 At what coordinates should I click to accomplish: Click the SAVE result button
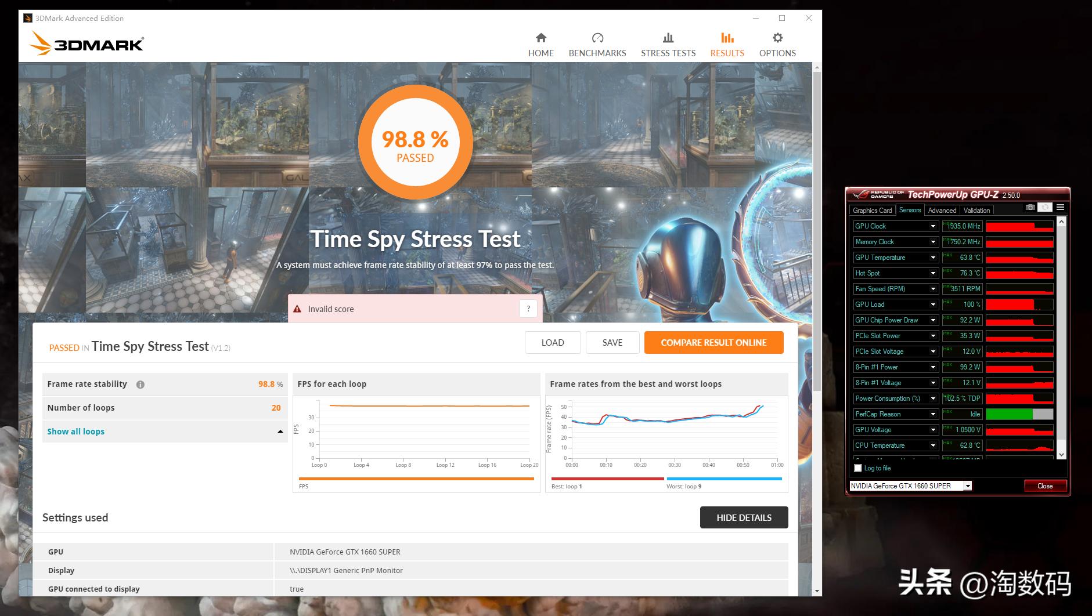tap(612, 343)
